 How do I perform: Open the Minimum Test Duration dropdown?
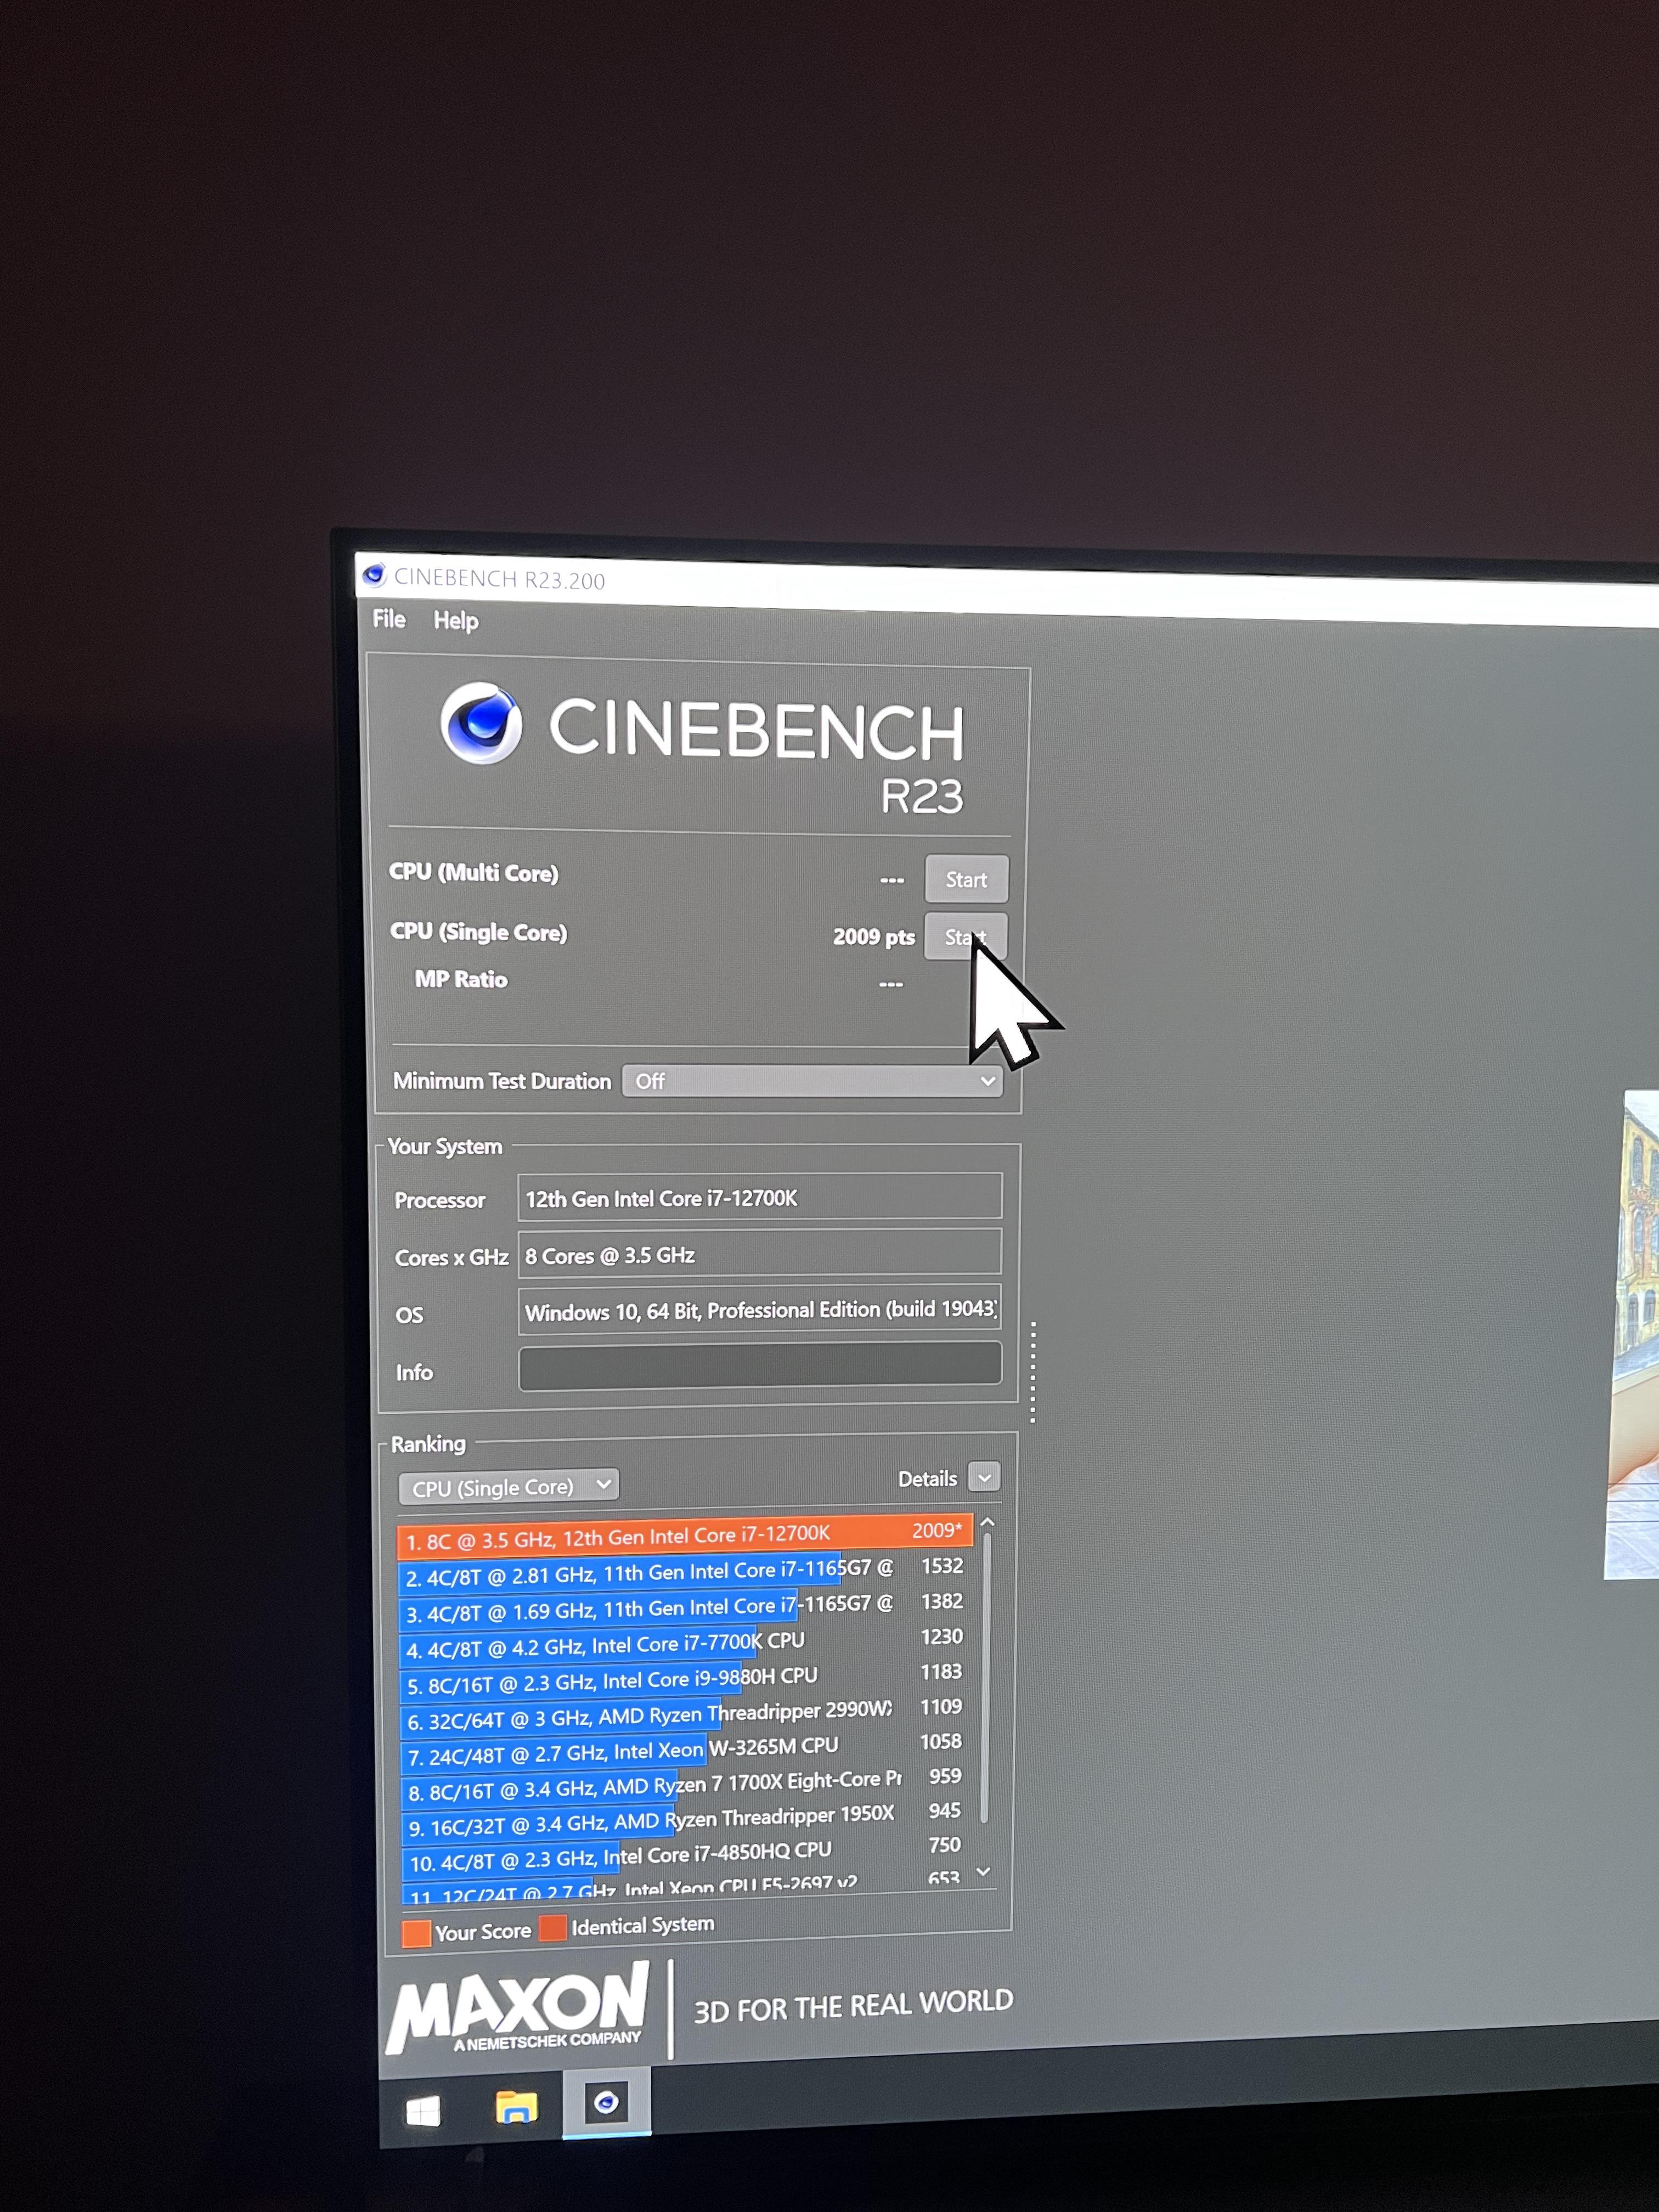[x=811, y=1081]
